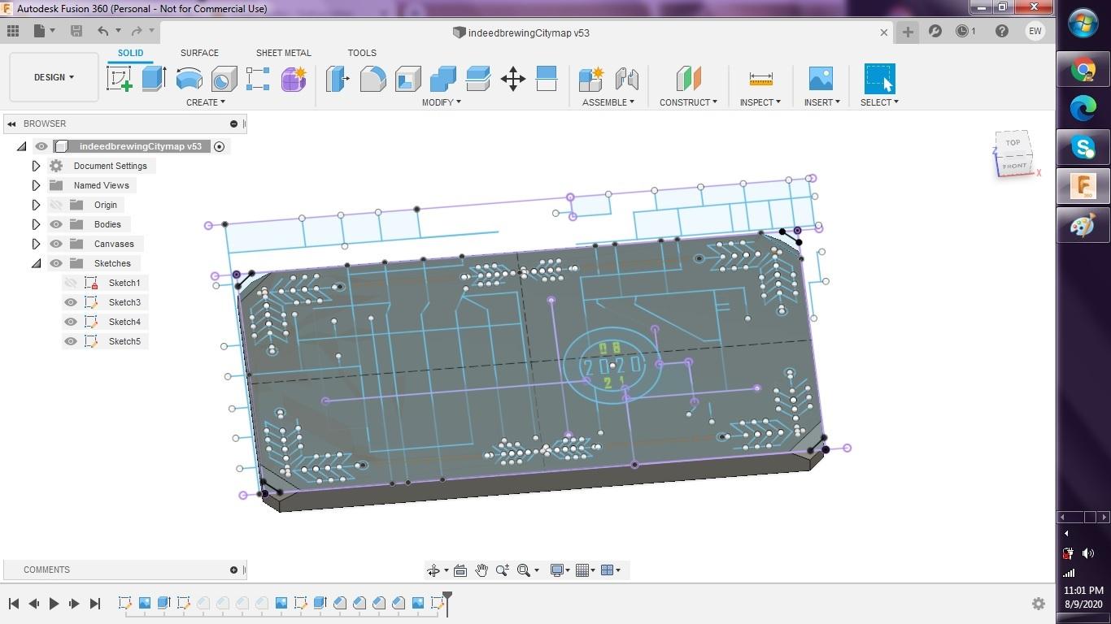Select the Fillet tool
Viewport: 1111px width, 624px height.
[373, 79]
